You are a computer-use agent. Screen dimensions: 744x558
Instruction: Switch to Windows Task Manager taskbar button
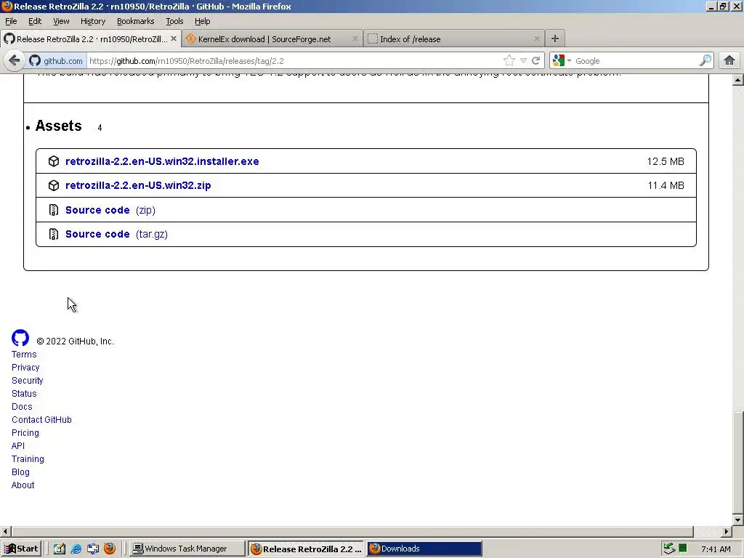point(187,549)
